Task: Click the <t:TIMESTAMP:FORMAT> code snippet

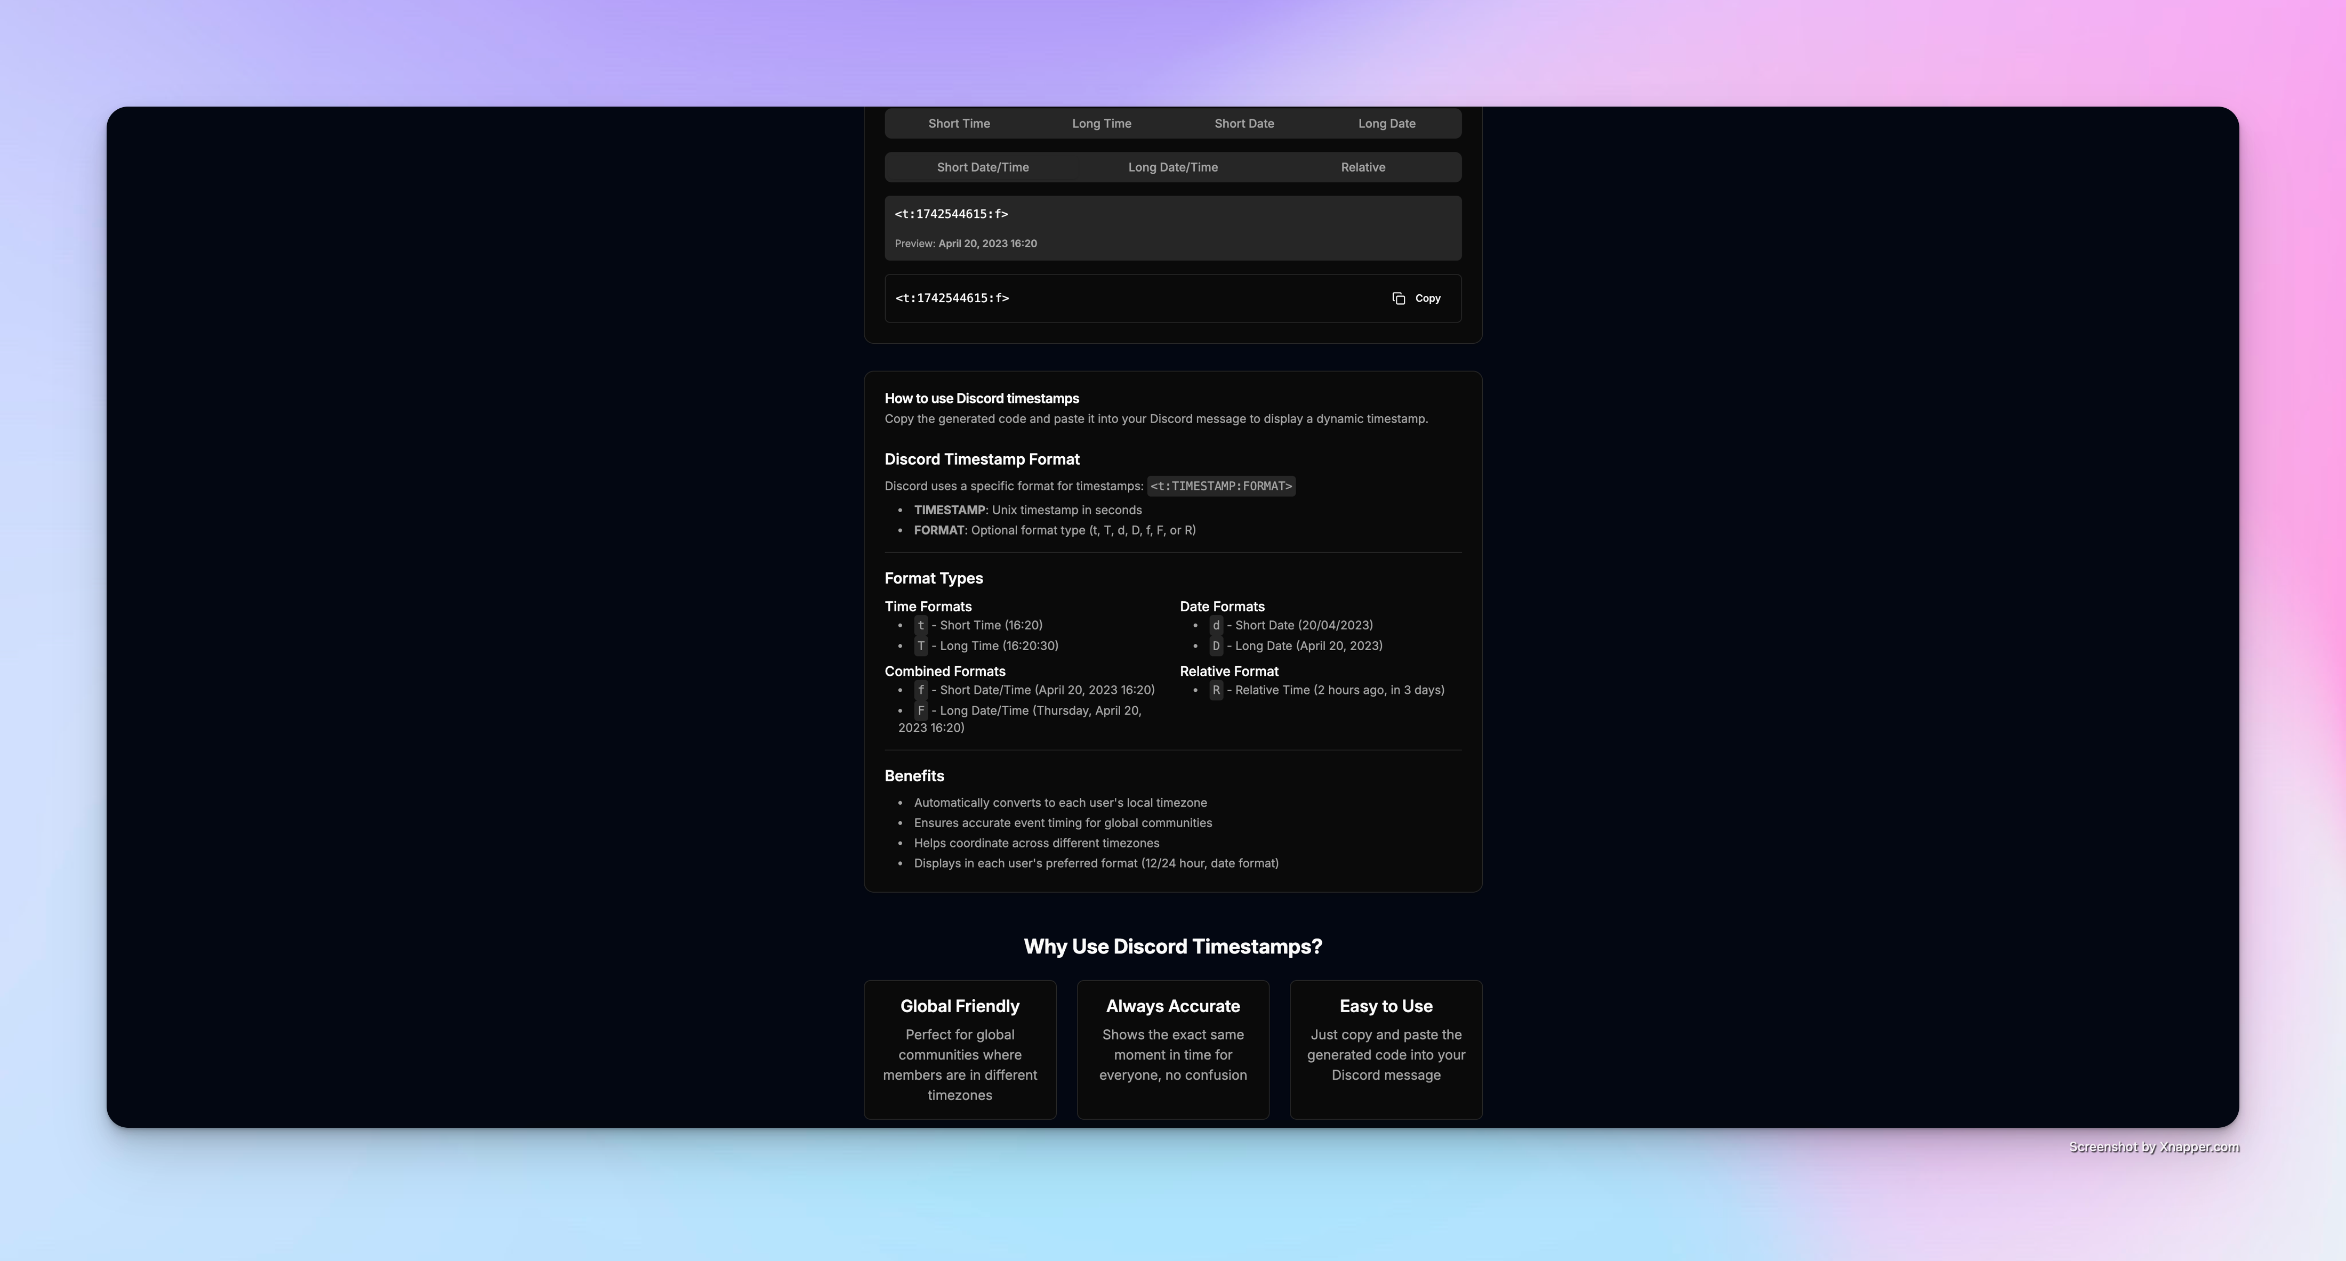Action: tap(1220, 486)
